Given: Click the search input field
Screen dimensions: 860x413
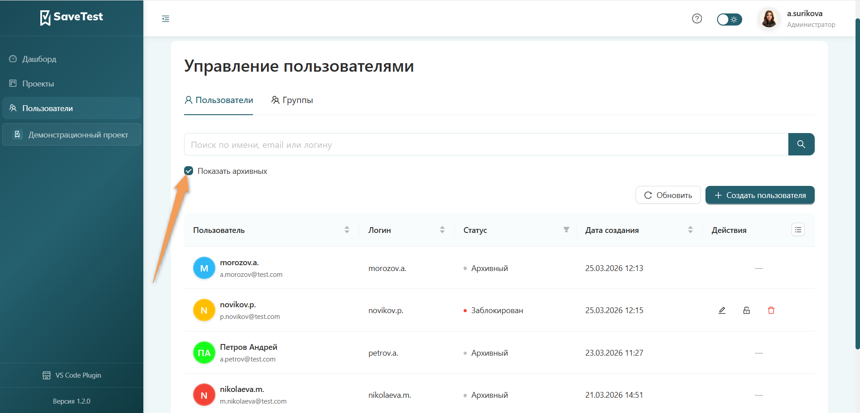Looking at the screenshot, I should click(x=448, y=144).
